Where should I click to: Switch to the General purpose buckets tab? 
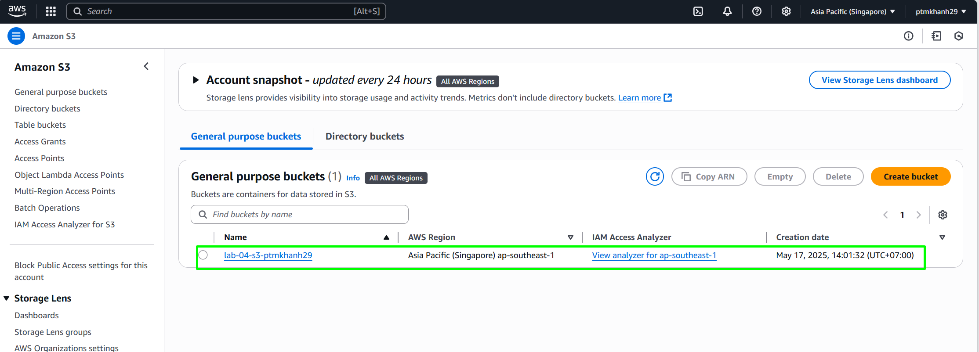coord(246,136)
